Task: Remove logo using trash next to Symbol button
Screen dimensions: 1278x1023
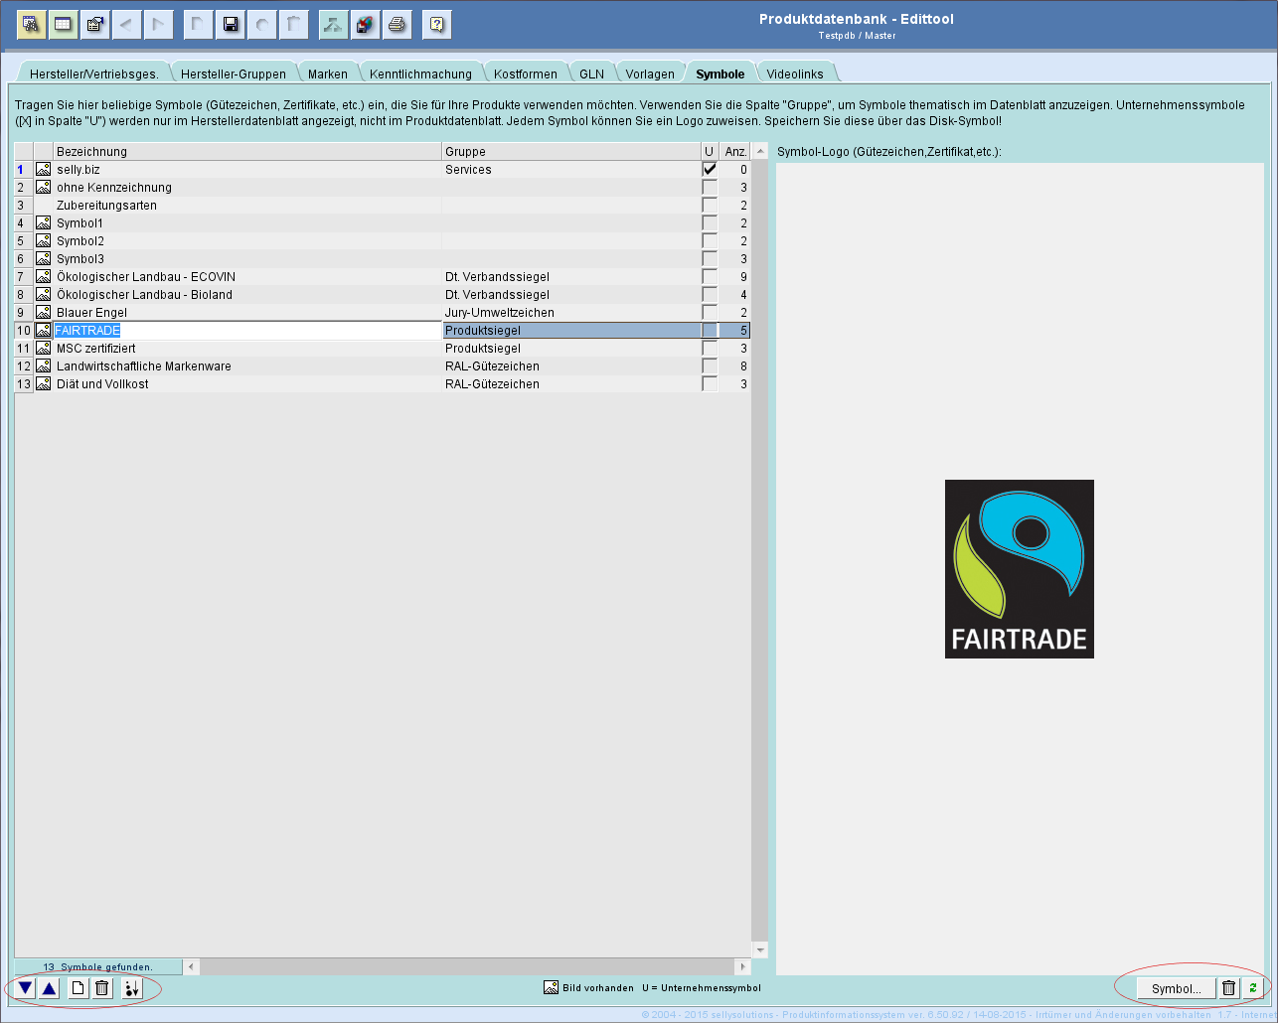Action: pyautogui.click(x=1228, y=988)
